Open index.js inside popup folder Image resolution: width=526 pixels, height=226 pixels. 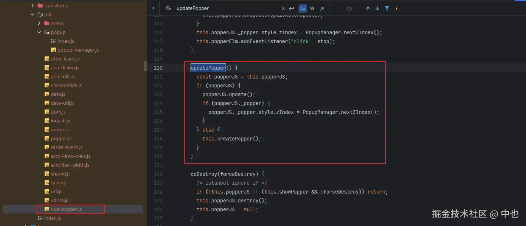tap(66, 41)
